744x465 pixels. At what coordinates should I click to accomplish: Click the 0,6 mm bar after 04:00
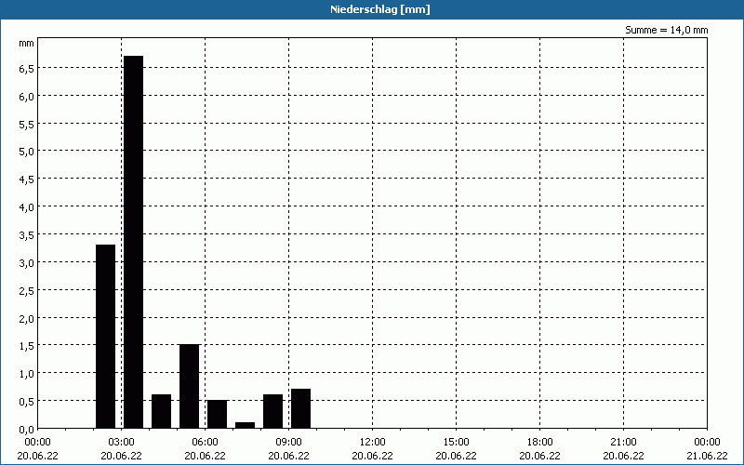[161, 411]
